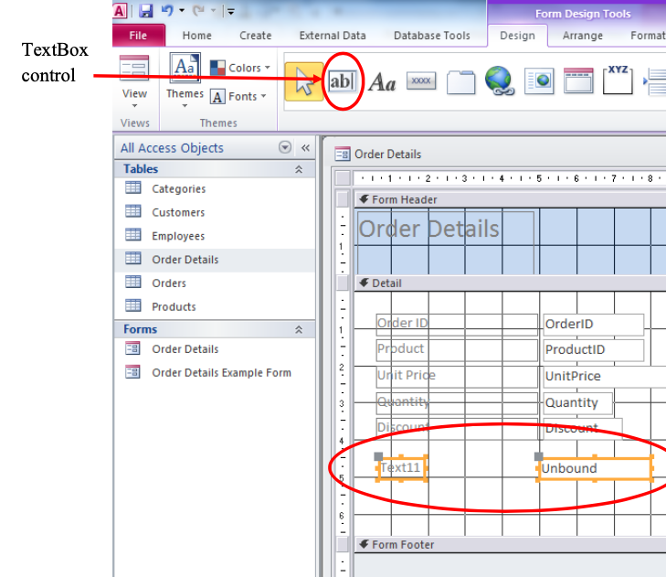
Task: Click the Select arrow pointer tool
Action: coord(303,81)
